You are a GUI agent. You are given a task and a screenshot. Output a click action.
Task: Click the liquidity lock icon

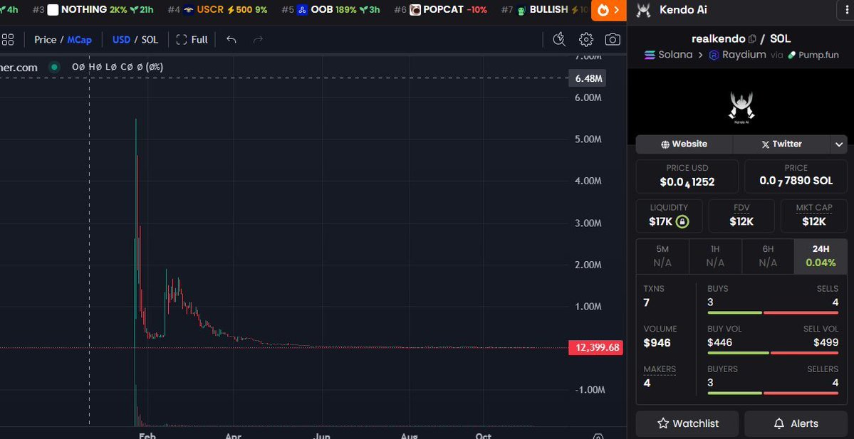(682, 221)
